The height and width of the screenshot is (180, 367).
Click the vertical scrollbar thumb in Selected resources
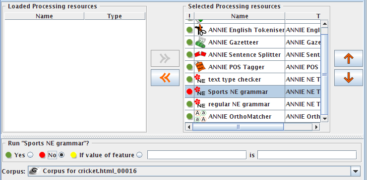(x=325, y=74)
